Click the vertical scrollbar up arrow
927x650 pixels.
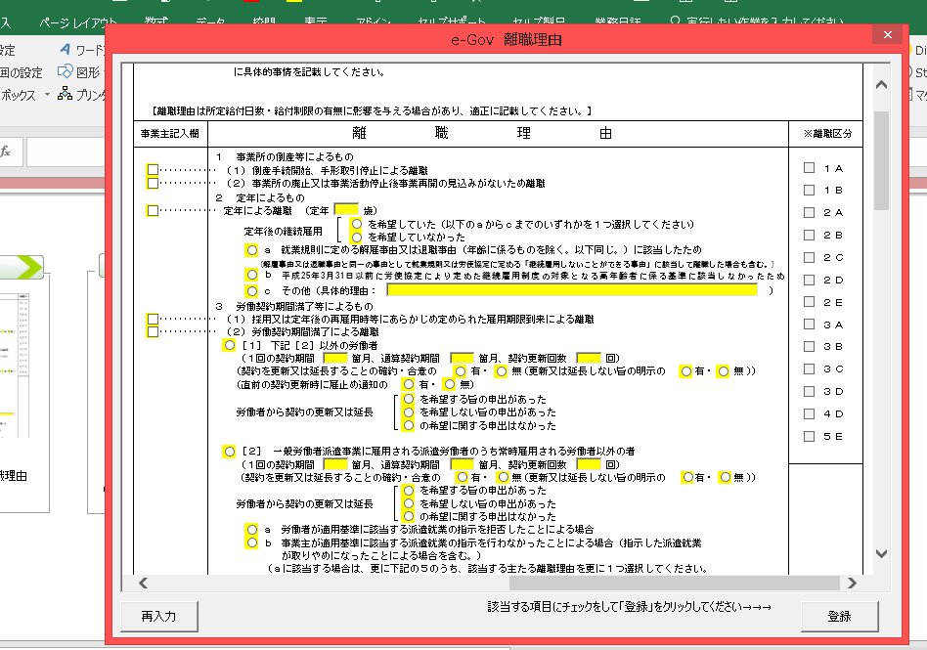[881, 85]
